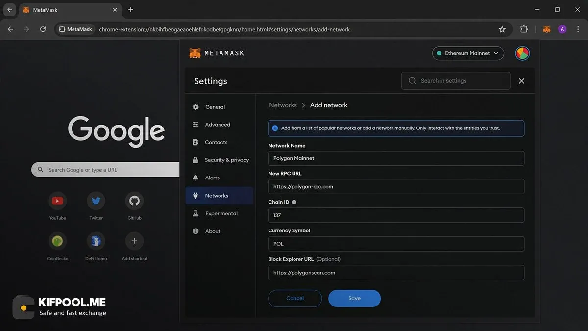This screenshot has height=331, width=588.
Task: Click the info icon in the blue notice
Action: click(x=275, y=128)
